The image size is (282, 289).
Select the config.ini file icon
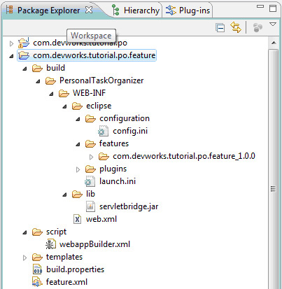[103, 131]
